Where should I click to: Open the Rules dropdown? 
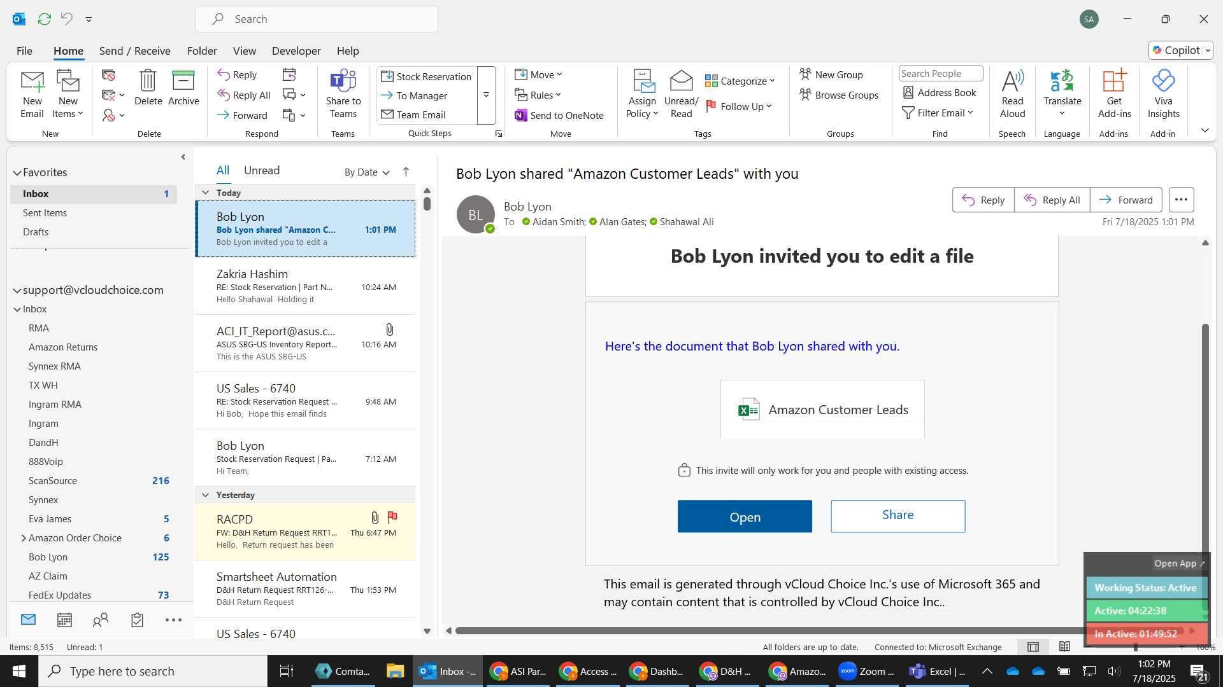[538, 95]
